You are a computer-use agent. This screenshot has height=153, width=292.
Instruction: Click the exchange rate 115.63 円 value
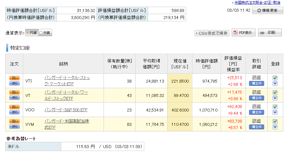[85, 147]
